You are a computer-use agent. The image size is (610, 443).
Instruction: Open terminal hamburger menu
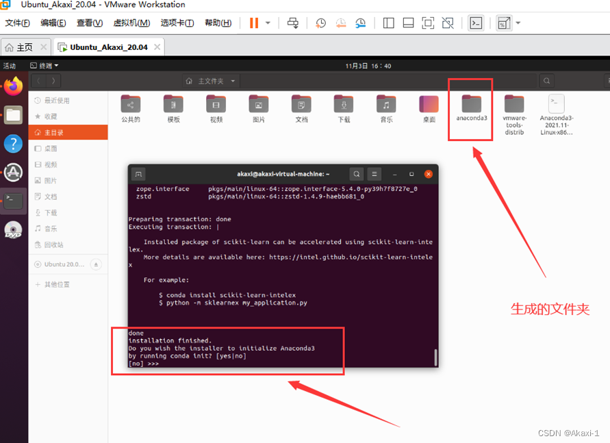[x=374, y=174]
